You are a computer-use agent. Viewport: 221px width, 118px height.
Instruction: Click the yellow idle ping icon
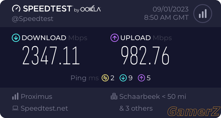click(x=105, y=78)
